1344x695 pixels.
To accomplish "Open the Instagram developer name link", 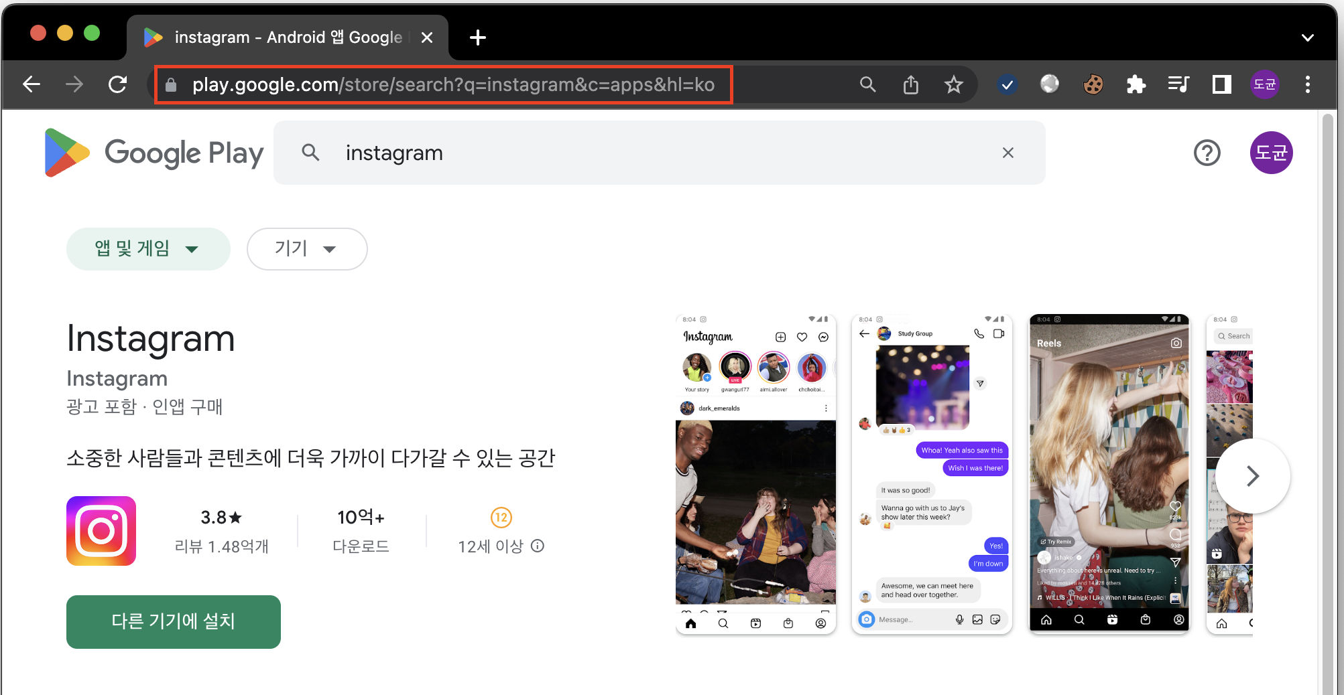I will coord(117,378).
